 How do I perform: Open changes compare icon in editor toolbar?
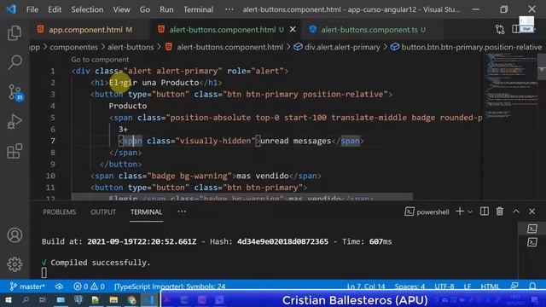pyautogui.click(x=500, y=30)
